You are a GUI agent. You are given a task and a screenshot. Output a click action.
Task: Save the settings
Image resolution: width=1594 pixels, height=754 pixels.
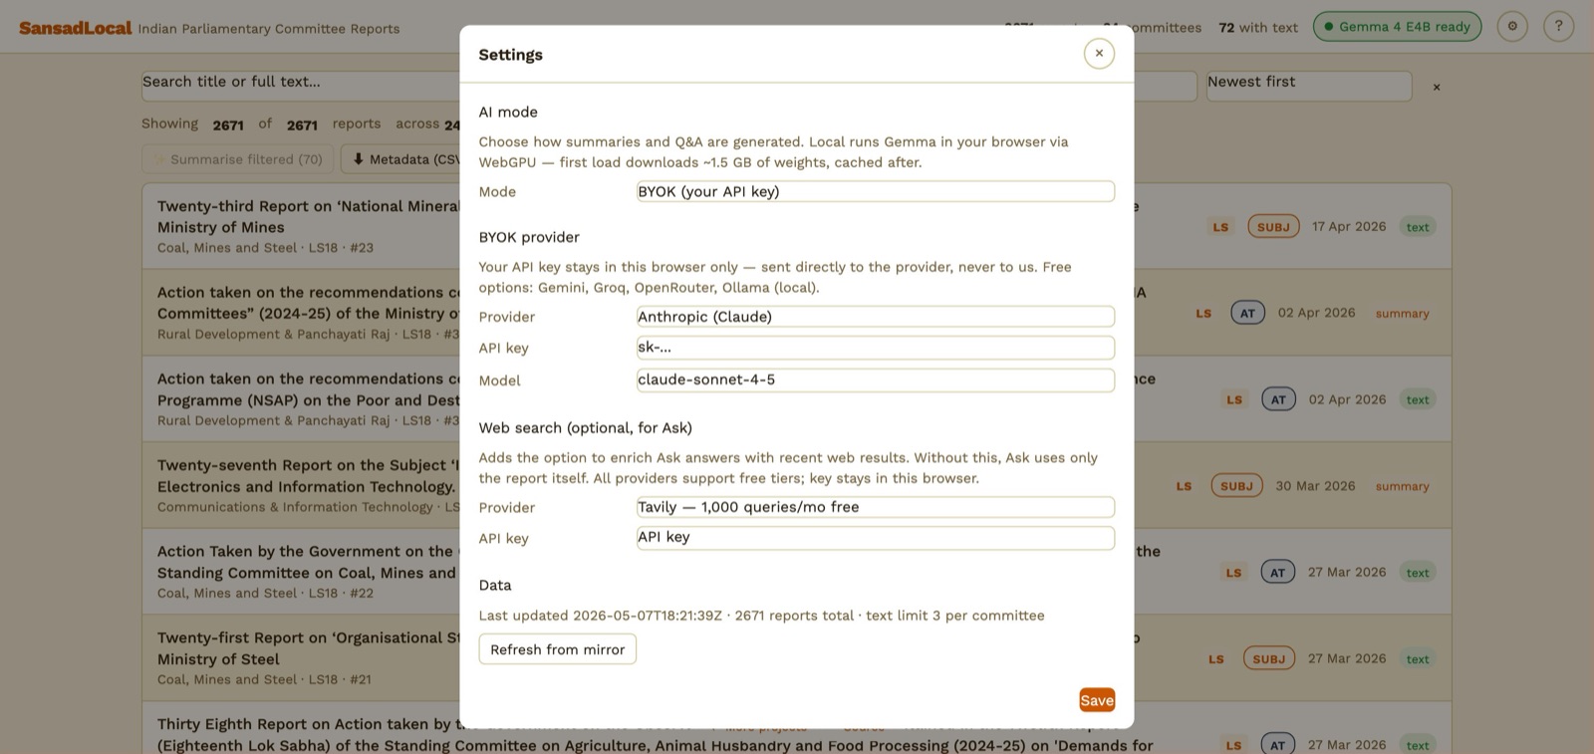[x=1097, y=700]
